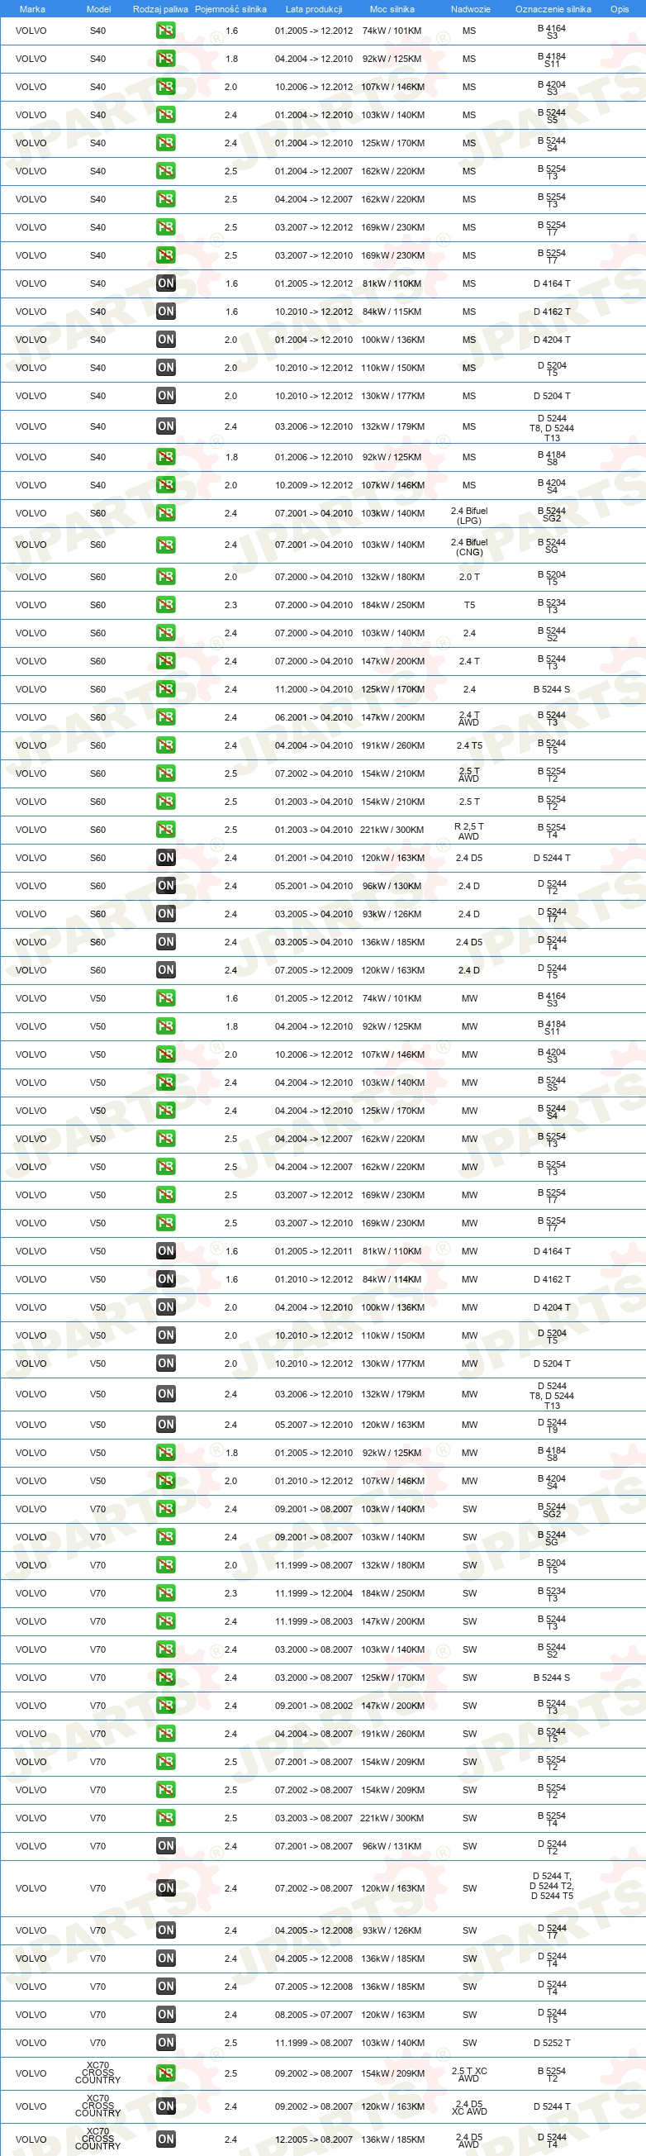The height and width of the screenshot is (2156, 646).
Task: Click the "2.0 T" body cell in S60 row
Action: click(469, 577)
